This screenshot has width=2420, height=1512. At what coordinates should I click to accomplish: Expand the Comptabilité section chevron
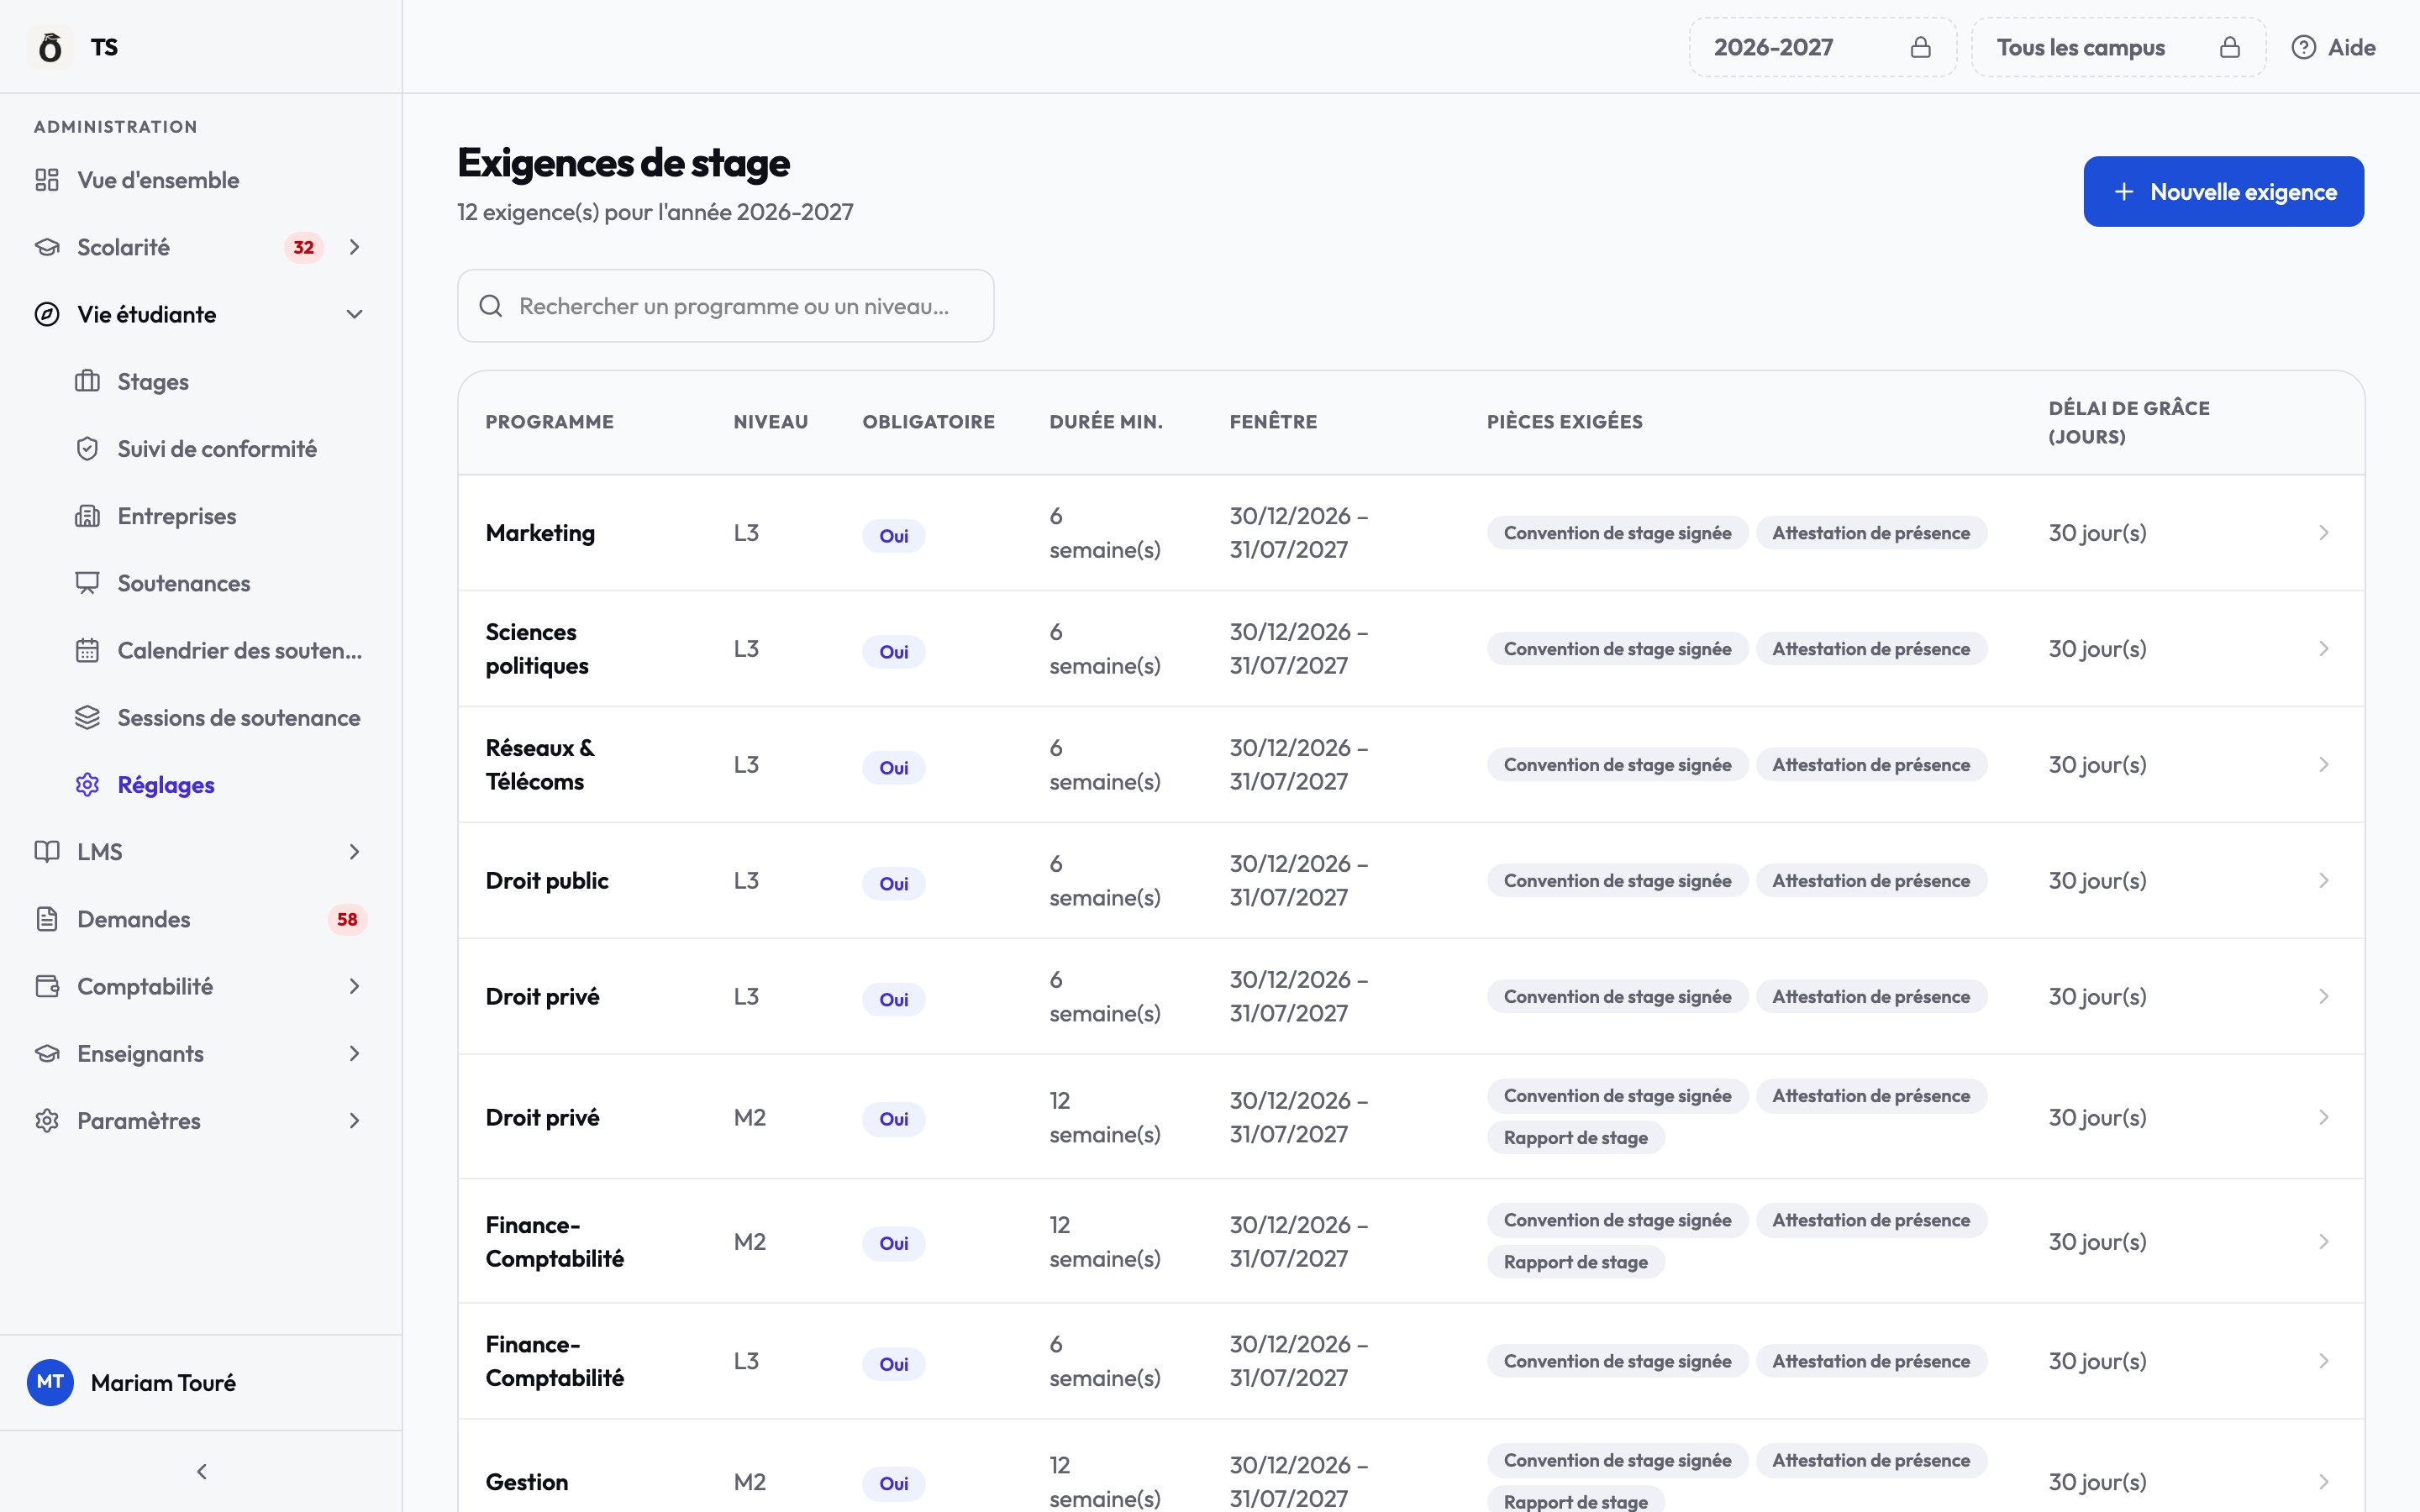[354, 986]
